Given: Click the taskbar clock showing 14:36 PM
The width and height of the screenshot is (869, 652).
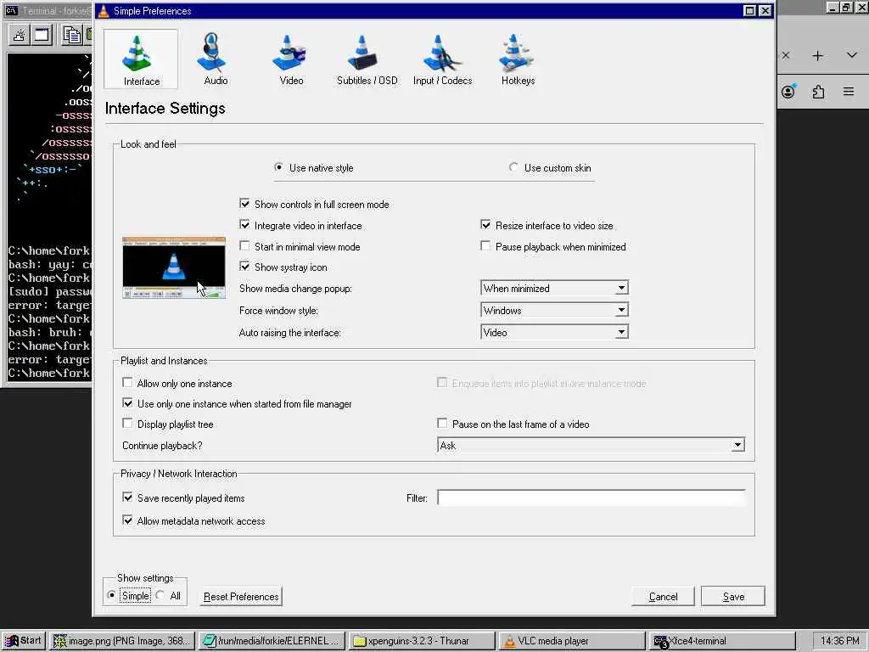Looking at the screenshot, I should [x=840, y=641].
